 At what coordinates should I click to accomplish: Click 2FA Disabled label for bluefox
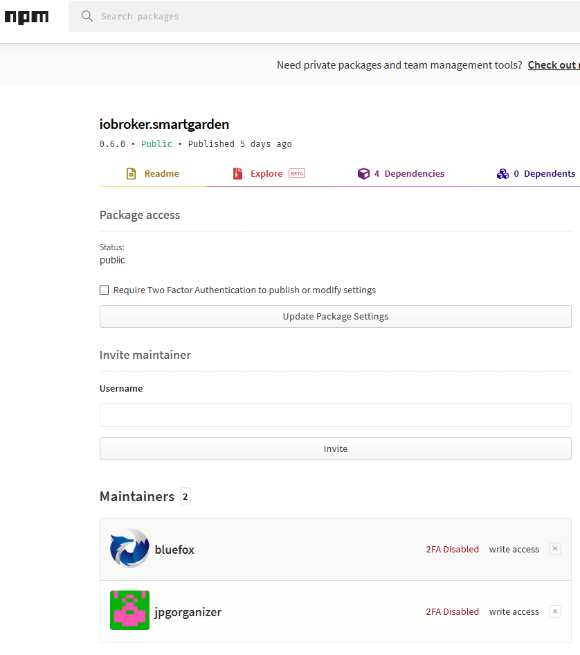[x=453, y=550]
